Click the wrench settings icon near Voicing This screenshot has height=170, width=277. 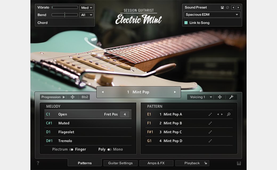[231, 97]
